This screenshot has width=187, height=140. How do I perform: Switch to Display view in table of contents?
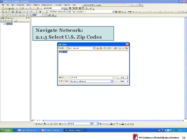(2, 21)
